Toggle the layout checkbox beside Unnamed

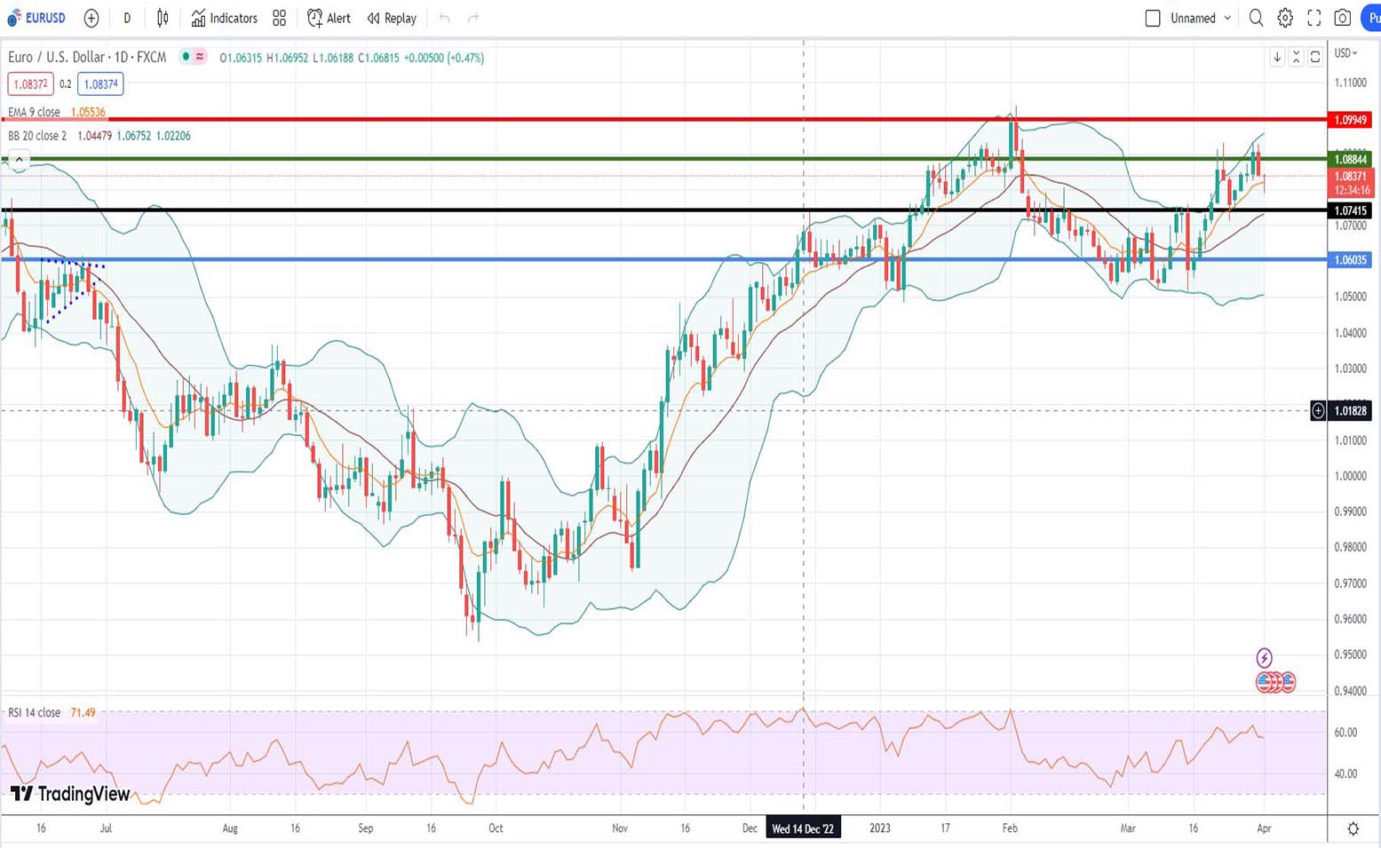pos(1153,18)
